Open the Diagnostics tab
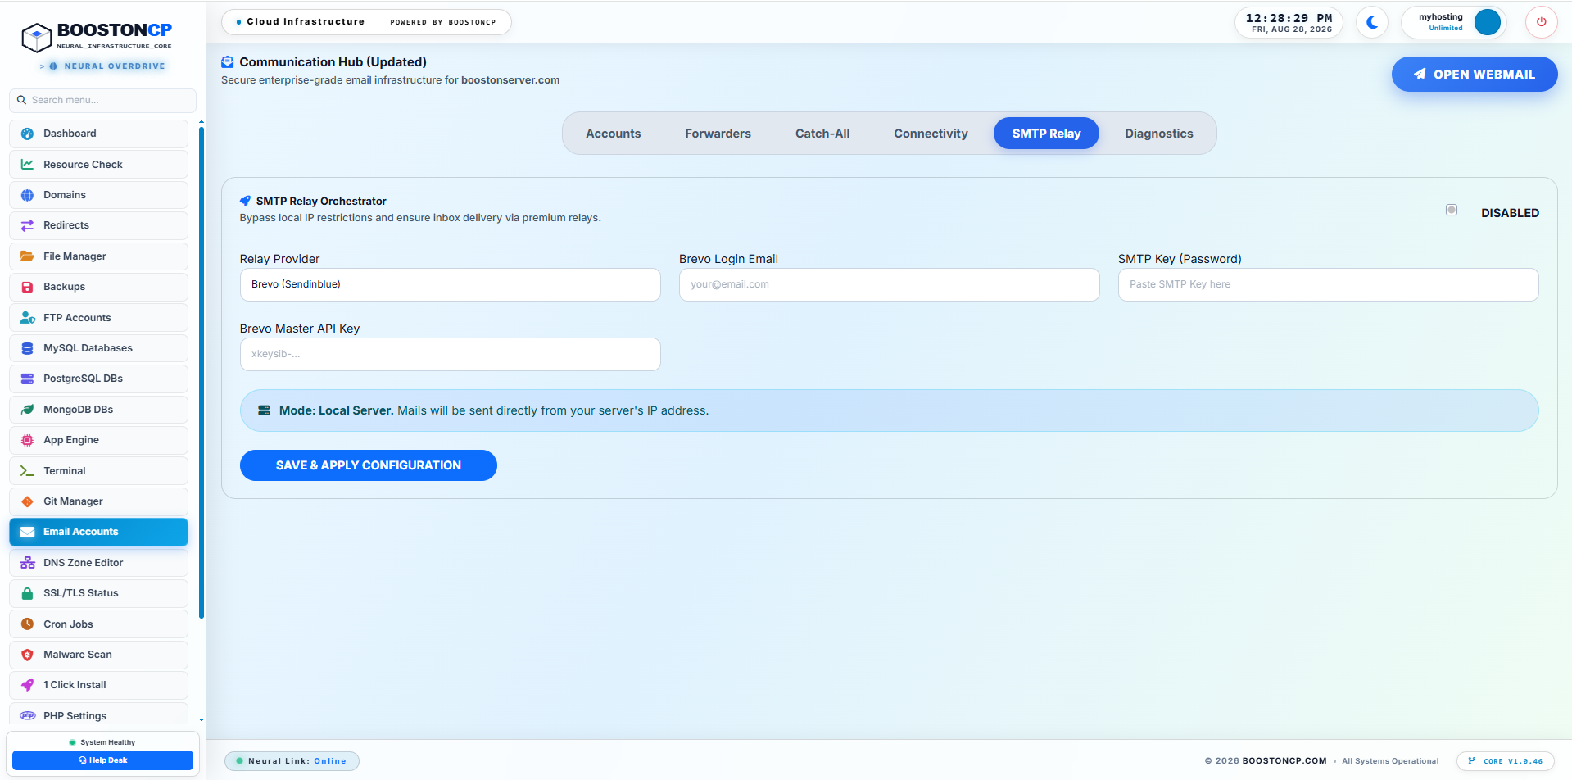Viewport: 1572px width, 780px height. click(x=1158, y=134)
